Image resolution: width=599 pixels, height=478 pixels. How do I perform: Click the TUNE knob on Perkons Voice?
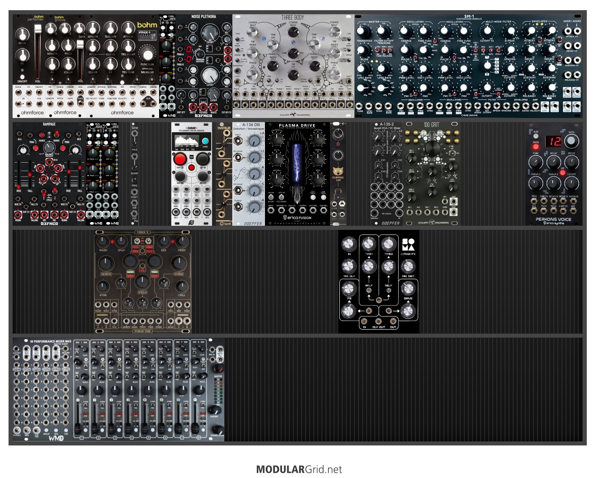coord(536,163)
